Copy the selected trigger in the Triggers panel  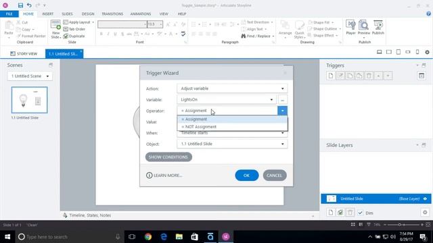[350, 76]
